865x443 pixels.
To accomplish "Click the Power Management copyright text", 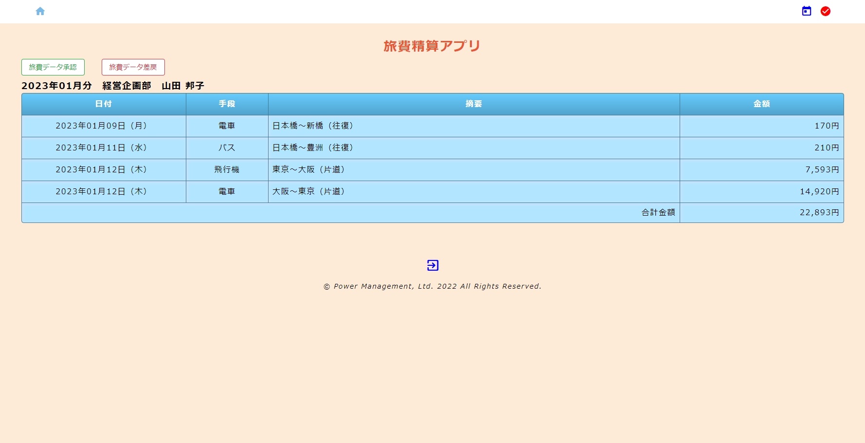I will click(432, 286).
